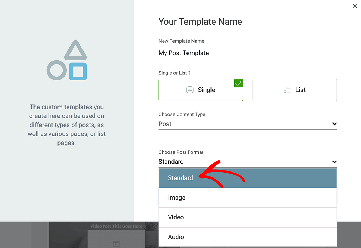Click the video play icon in the bottom thumbnail
The width and height of the screenshot is (361, 248).
pyautogui.click(x=116, y=243)
